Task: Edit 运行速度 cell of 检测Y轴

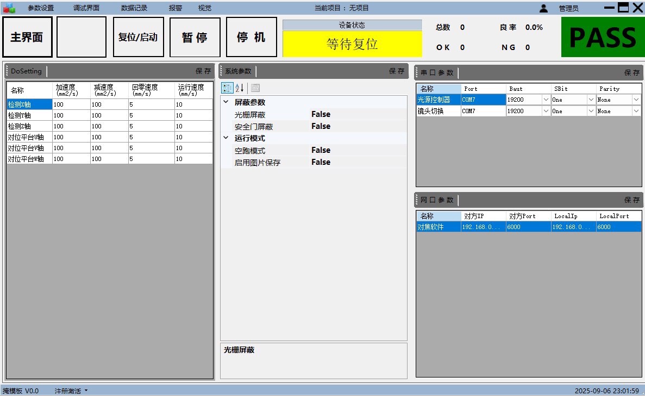Action: (194, 115)
